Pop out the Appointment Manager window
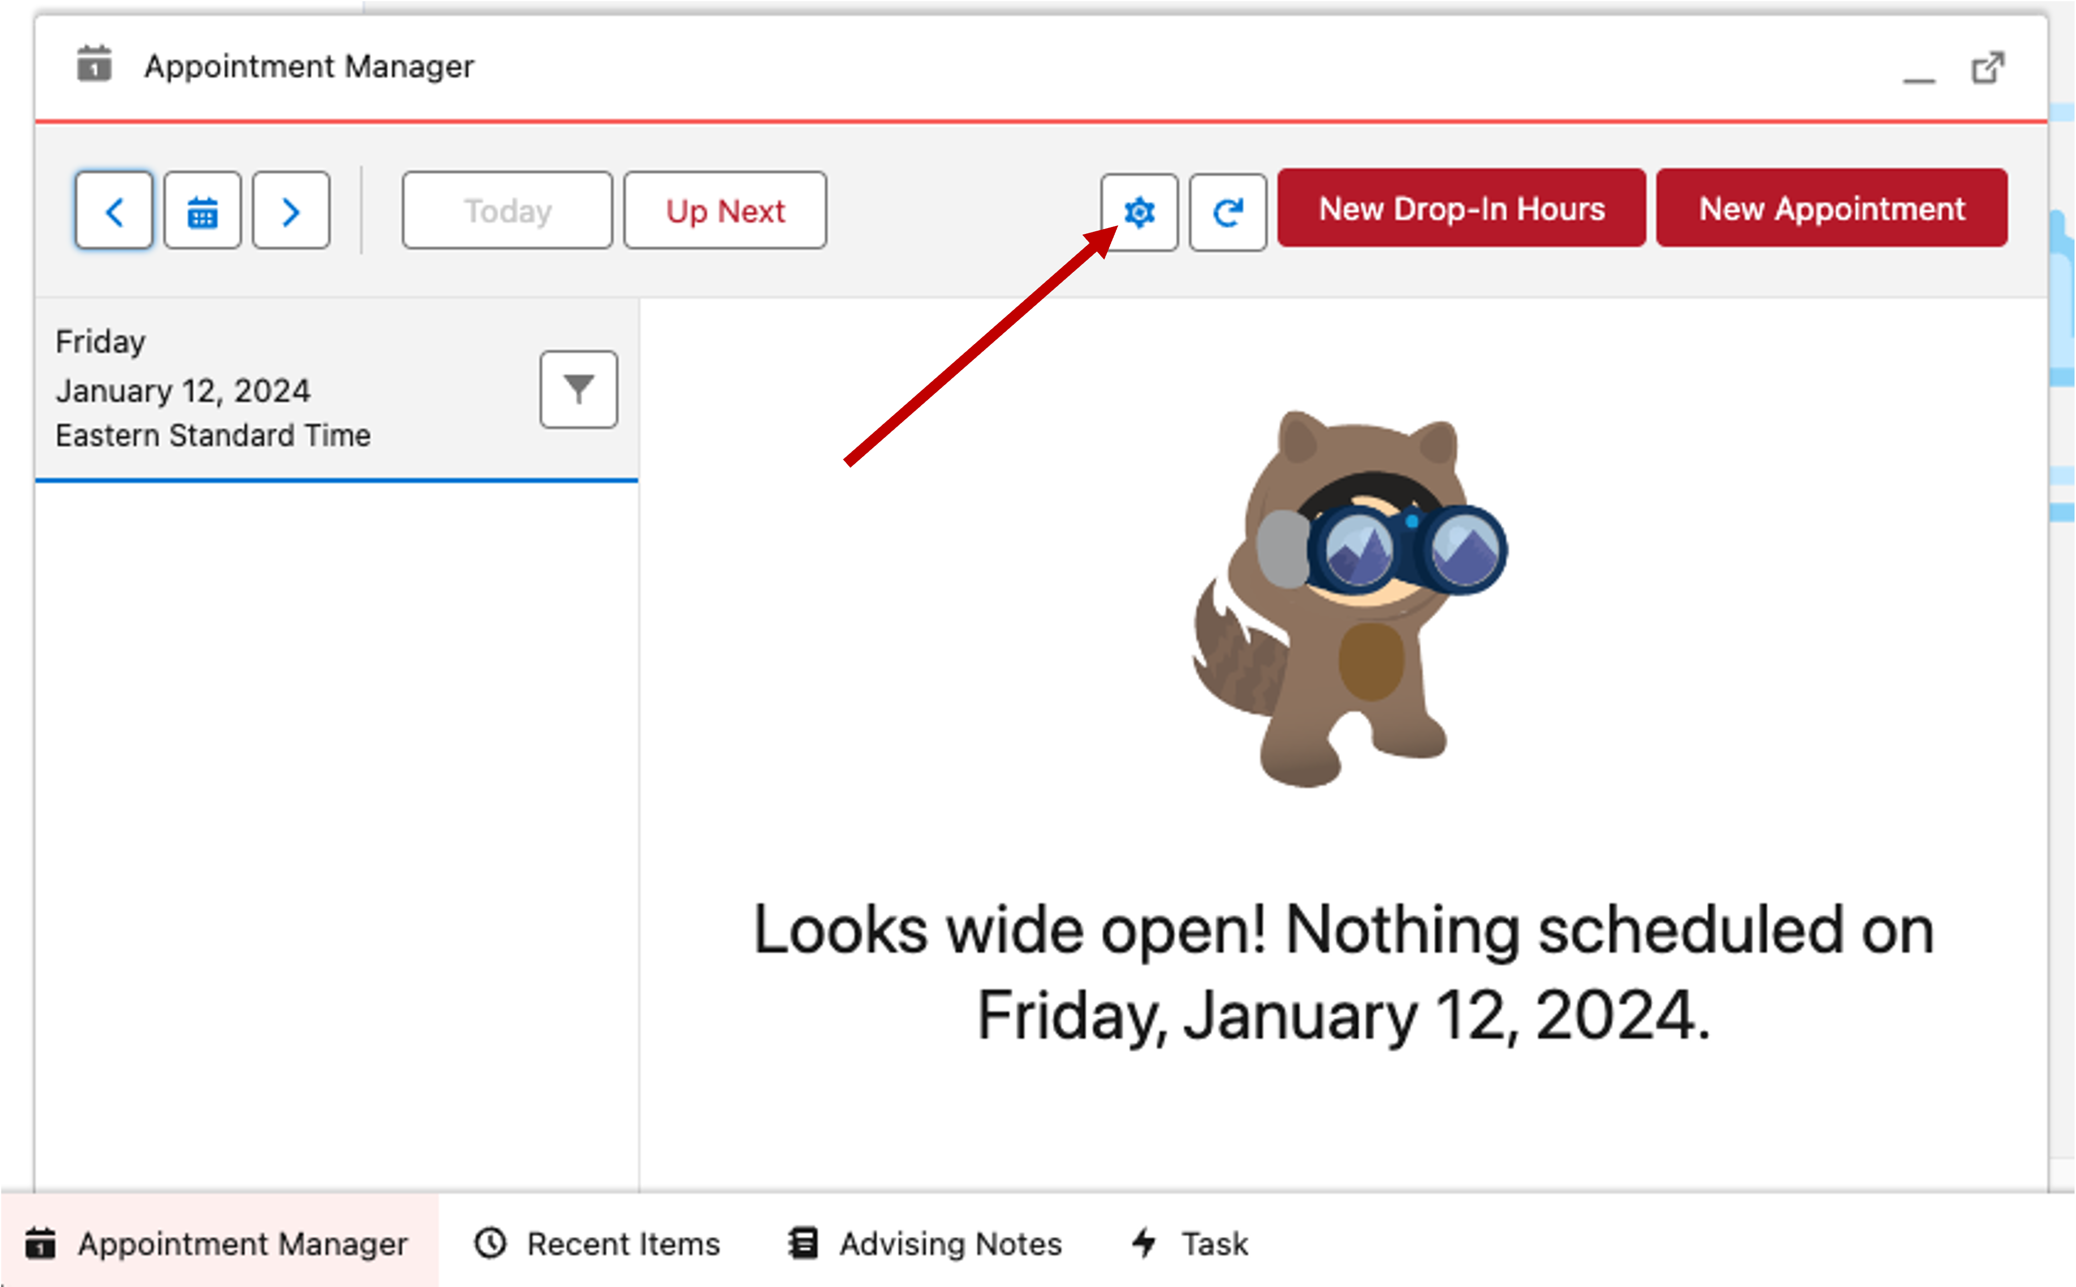2076x1287 pixels. (1988, 68)
